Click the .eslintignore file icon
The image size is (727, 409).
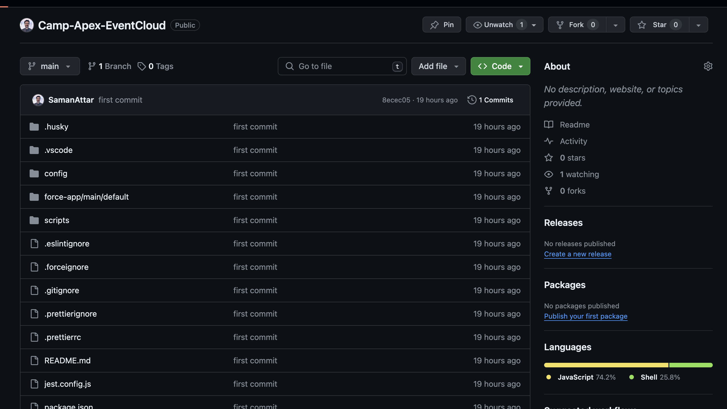(x=34, y=244)
